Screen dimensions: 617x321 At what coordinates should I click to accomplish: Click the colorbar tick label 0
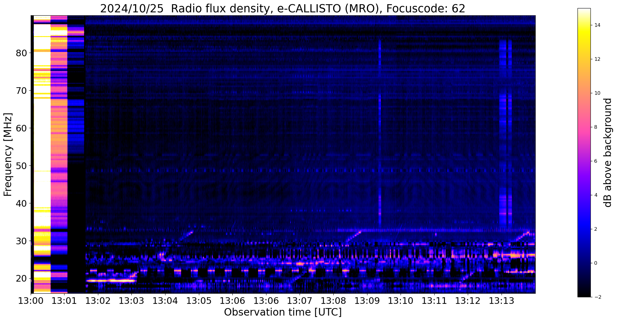(596, 263)
